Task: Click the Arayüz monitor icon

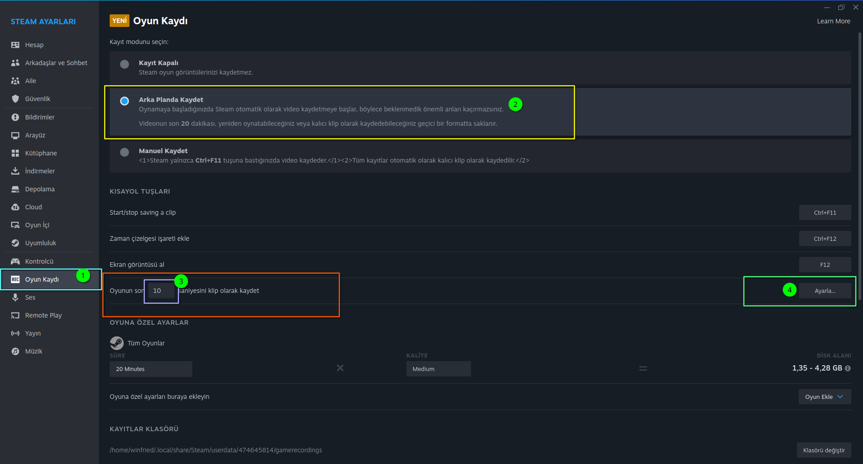Action: pos(15,135)
